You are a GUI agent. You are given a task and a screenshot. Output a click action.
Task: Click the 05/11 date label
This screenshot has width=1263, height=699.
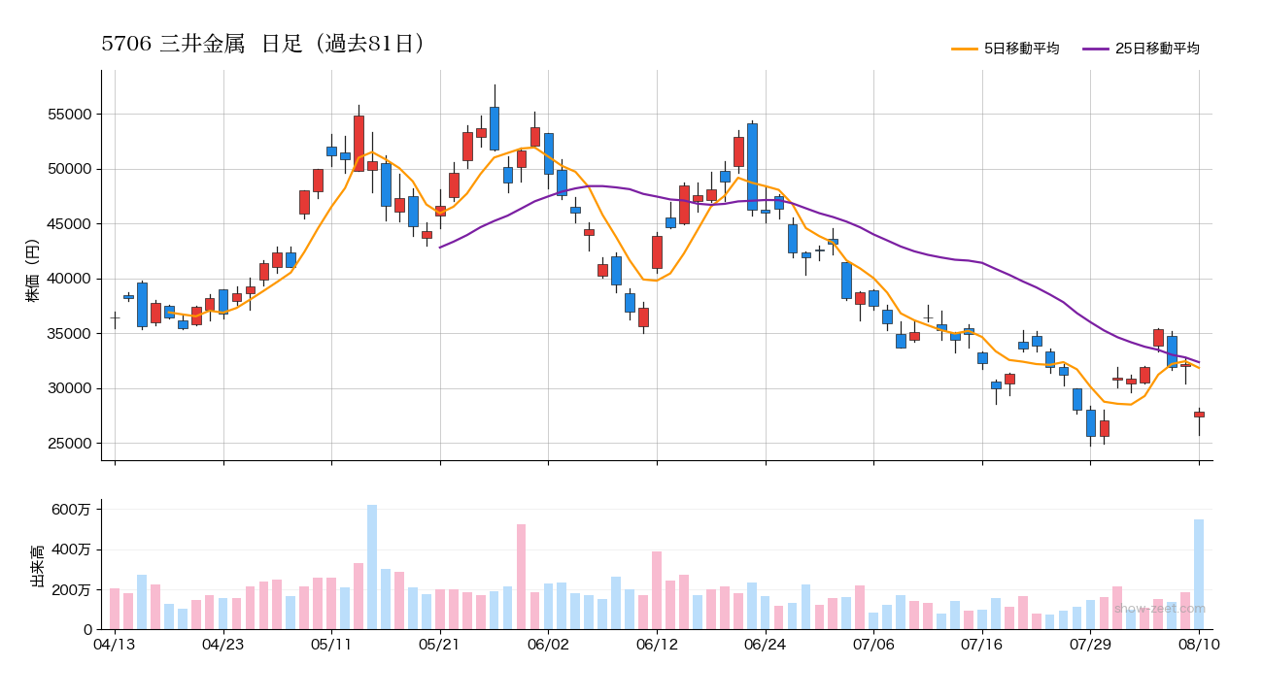(331, 645)
